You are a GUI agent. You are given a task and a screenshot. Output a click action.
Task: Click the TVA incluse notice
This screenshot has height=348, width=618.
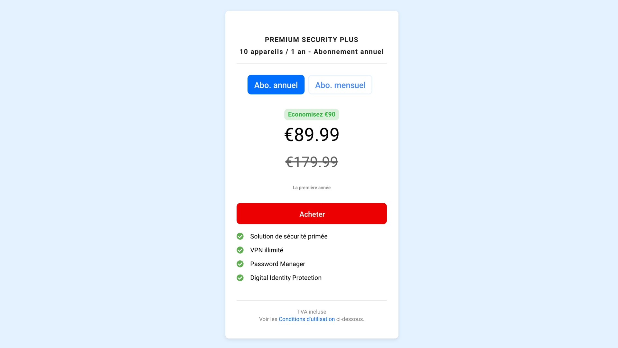tap(312, 312)
